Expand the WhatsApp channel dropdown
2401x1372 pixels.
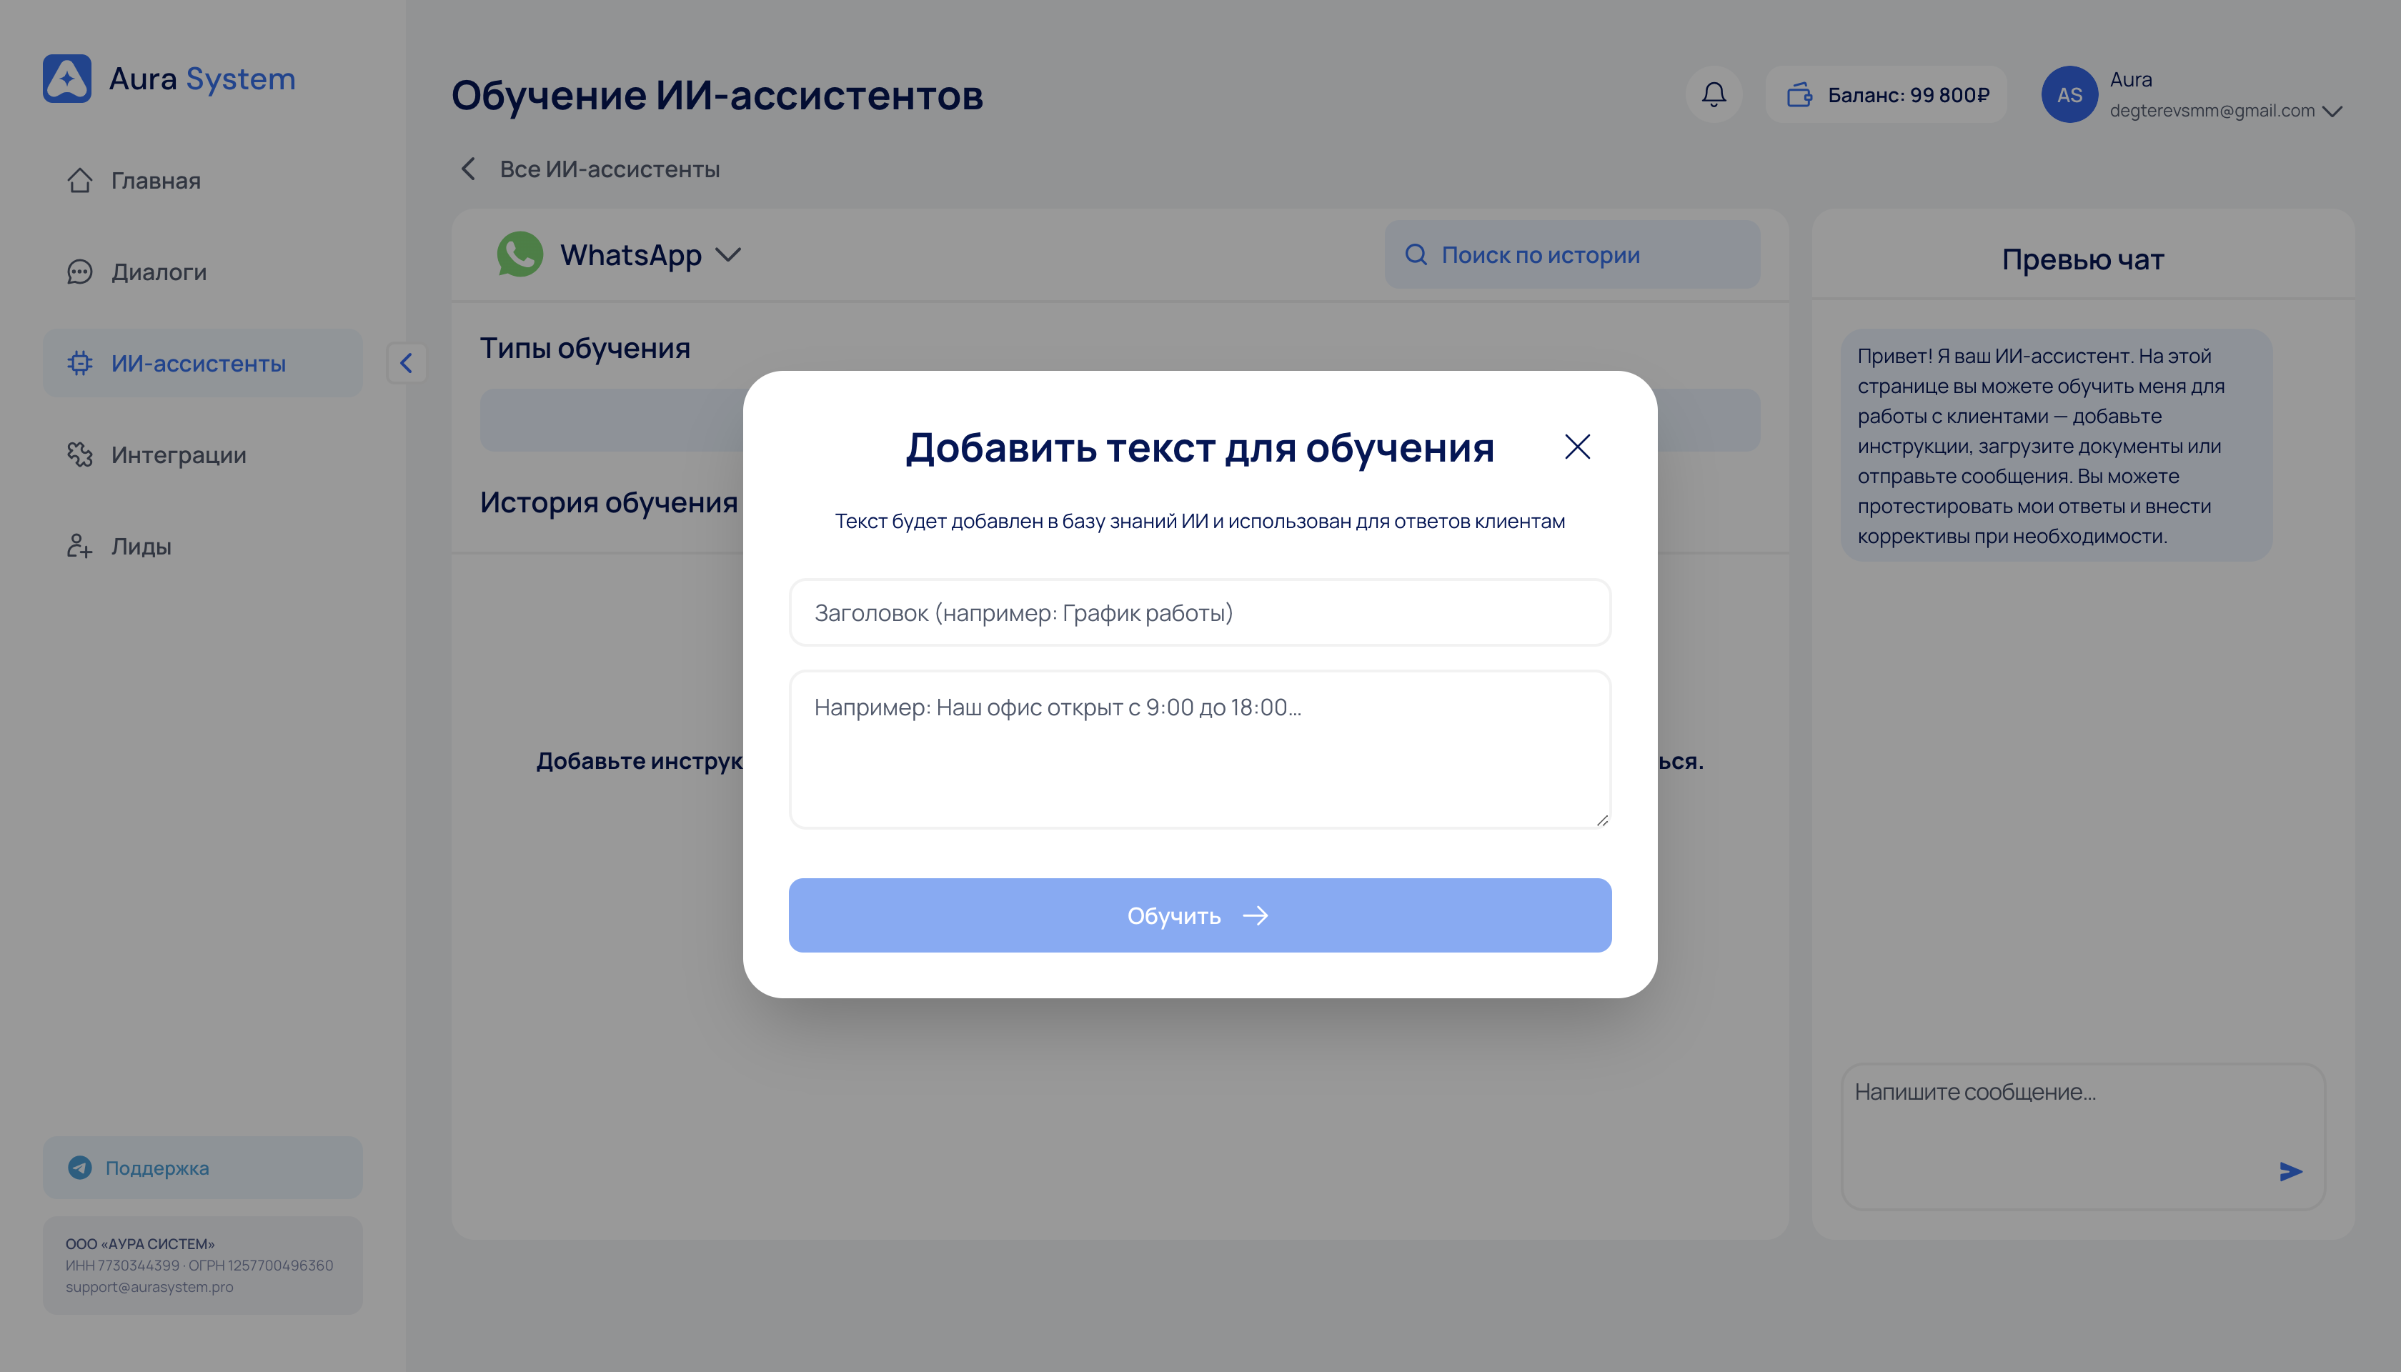tap(728, 254)
